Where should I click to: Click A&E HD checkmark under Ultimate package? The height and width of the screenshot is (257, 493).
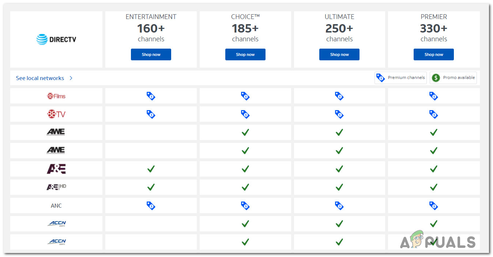click(x=339, y=187)
